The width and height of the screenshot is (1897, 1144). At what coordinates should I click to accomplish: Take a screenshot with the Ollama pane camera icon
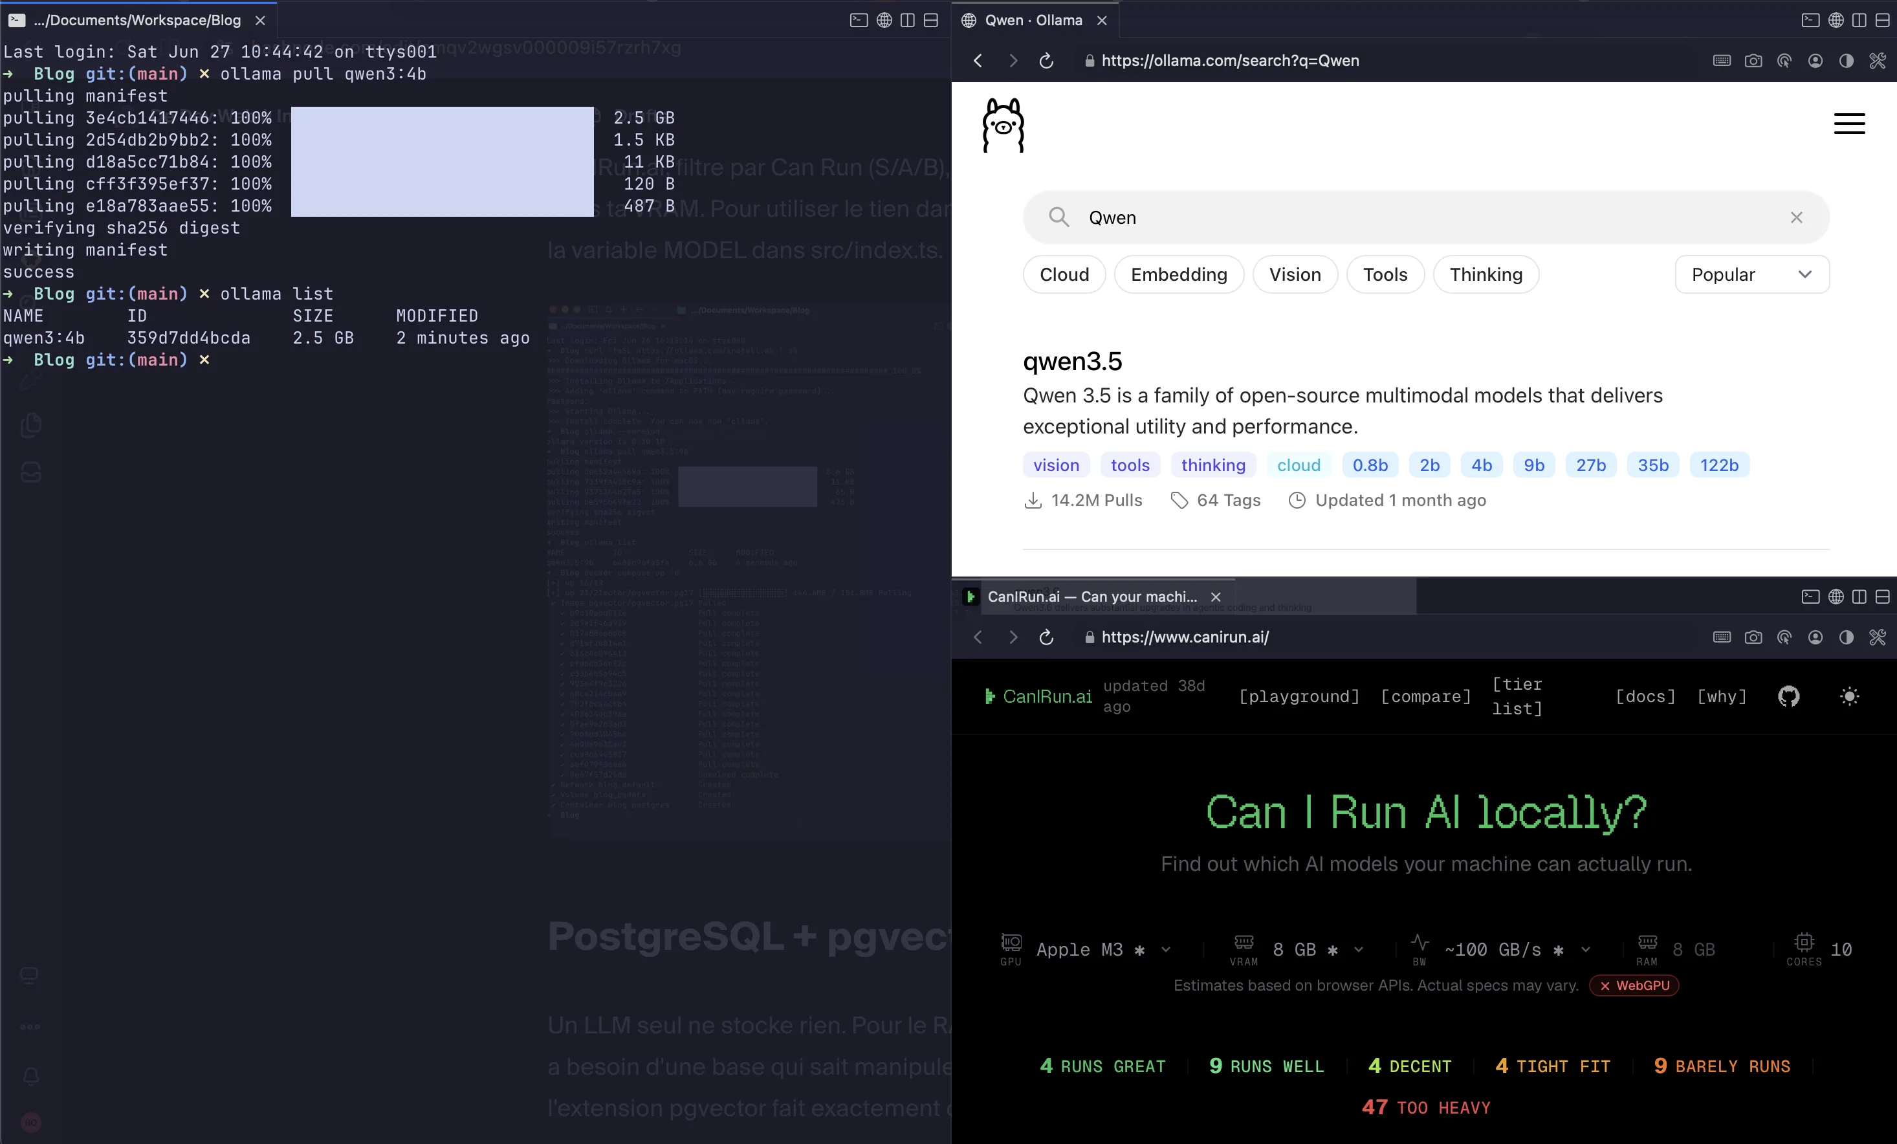pyautogui.click(x=1753, y=60)
